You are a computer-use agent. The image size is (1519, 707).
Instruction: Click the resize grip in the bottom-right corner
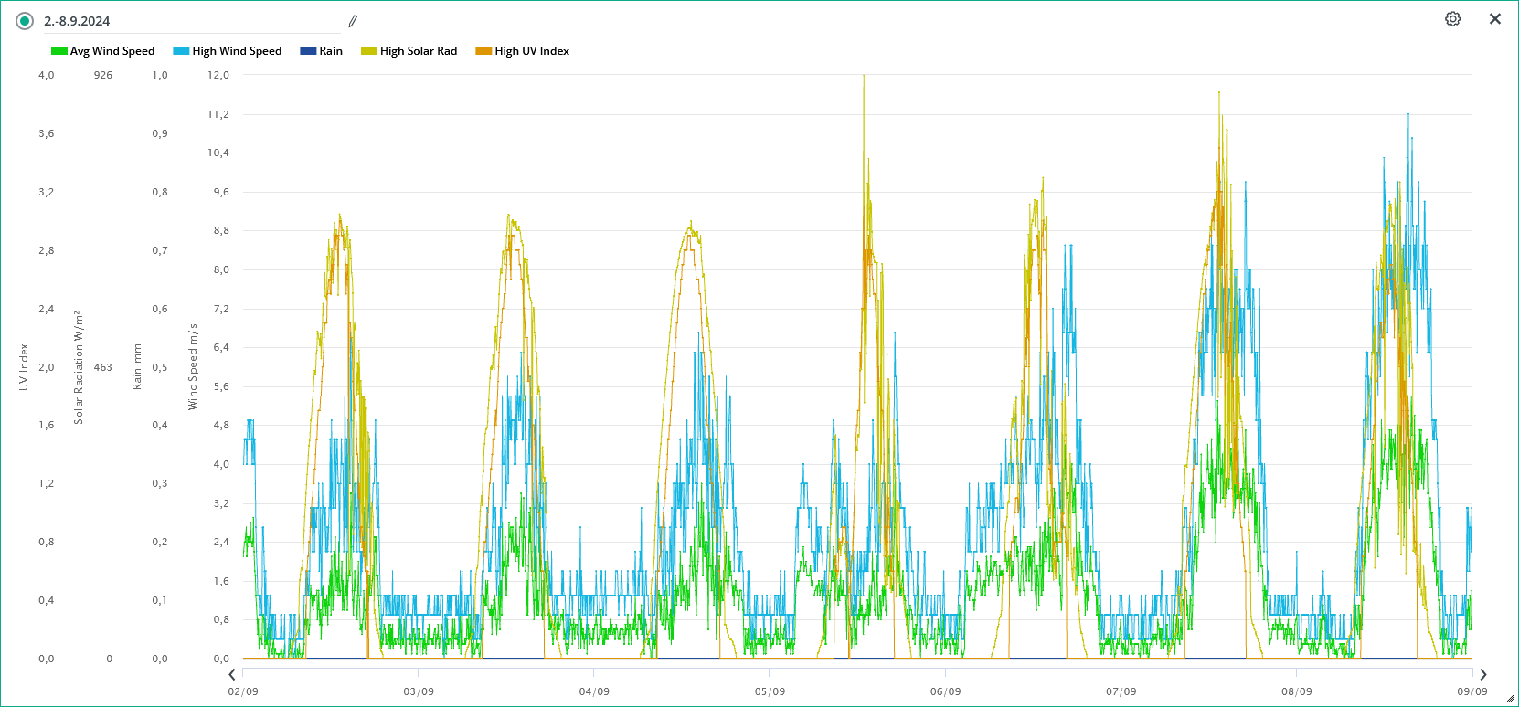tap(1510, 699)
